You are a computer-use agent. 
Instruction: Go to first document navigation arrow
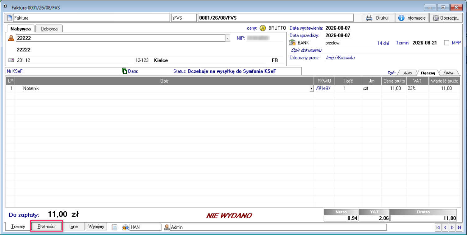click(438, 228)
